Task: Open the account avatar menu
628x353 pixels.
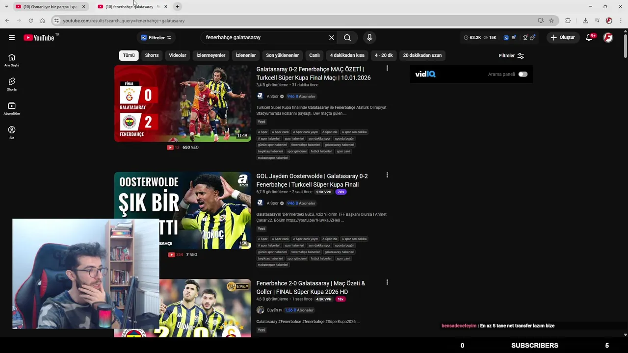Action: 608,38
